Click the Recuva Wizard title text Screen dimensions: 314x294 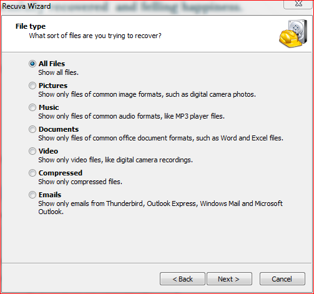pos(26,6)
